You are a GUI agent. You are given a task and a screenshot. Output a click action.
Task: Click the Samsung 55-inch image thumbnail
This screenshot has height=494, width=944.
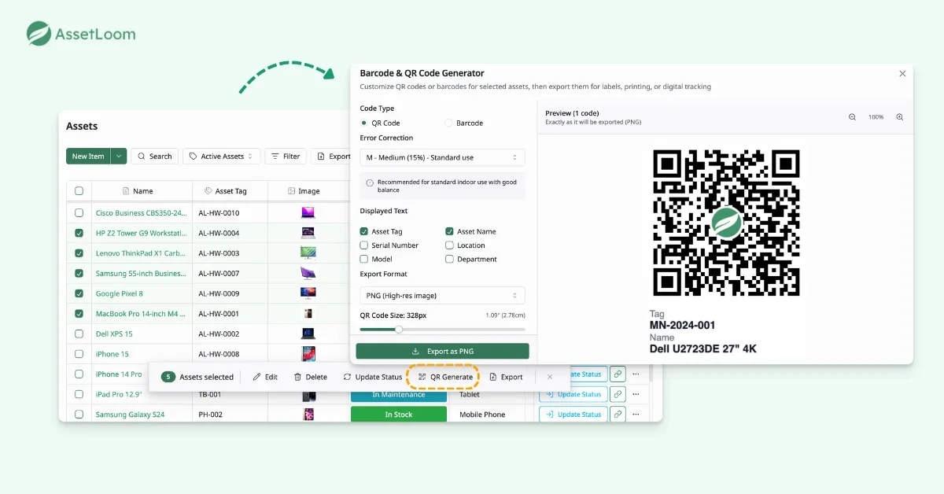click(x=308, y=273)
